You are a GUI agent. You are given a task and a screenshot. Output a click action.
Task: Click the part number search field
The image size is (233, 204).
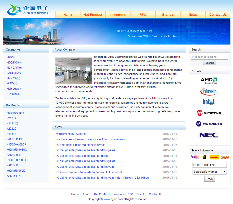(209, 57)
